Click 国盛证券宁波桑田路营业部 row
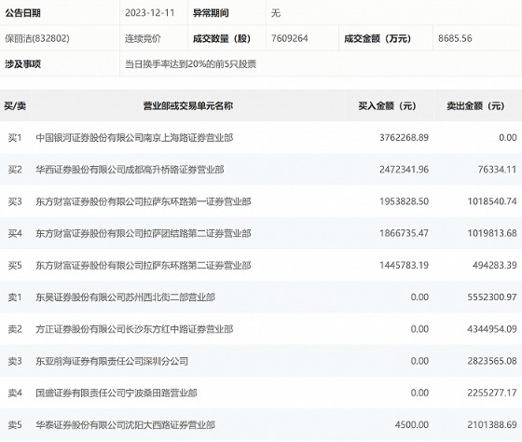This screenshot has height=442, width=522. click(x=261, y=393)
